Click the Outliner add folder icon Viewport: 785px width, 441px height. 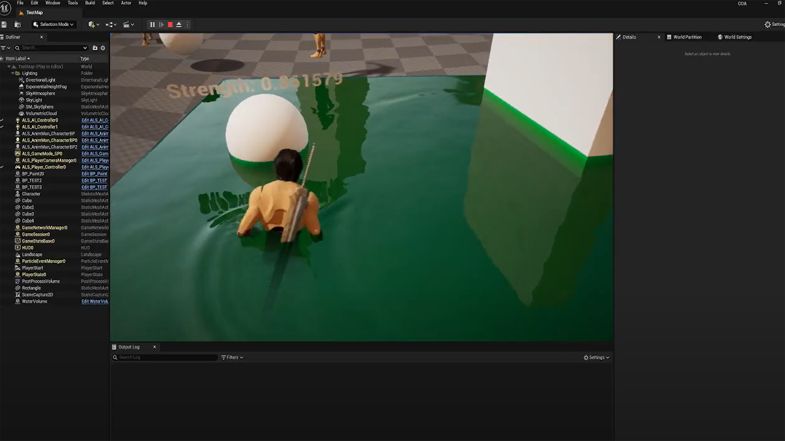click(x=95, y=48)
